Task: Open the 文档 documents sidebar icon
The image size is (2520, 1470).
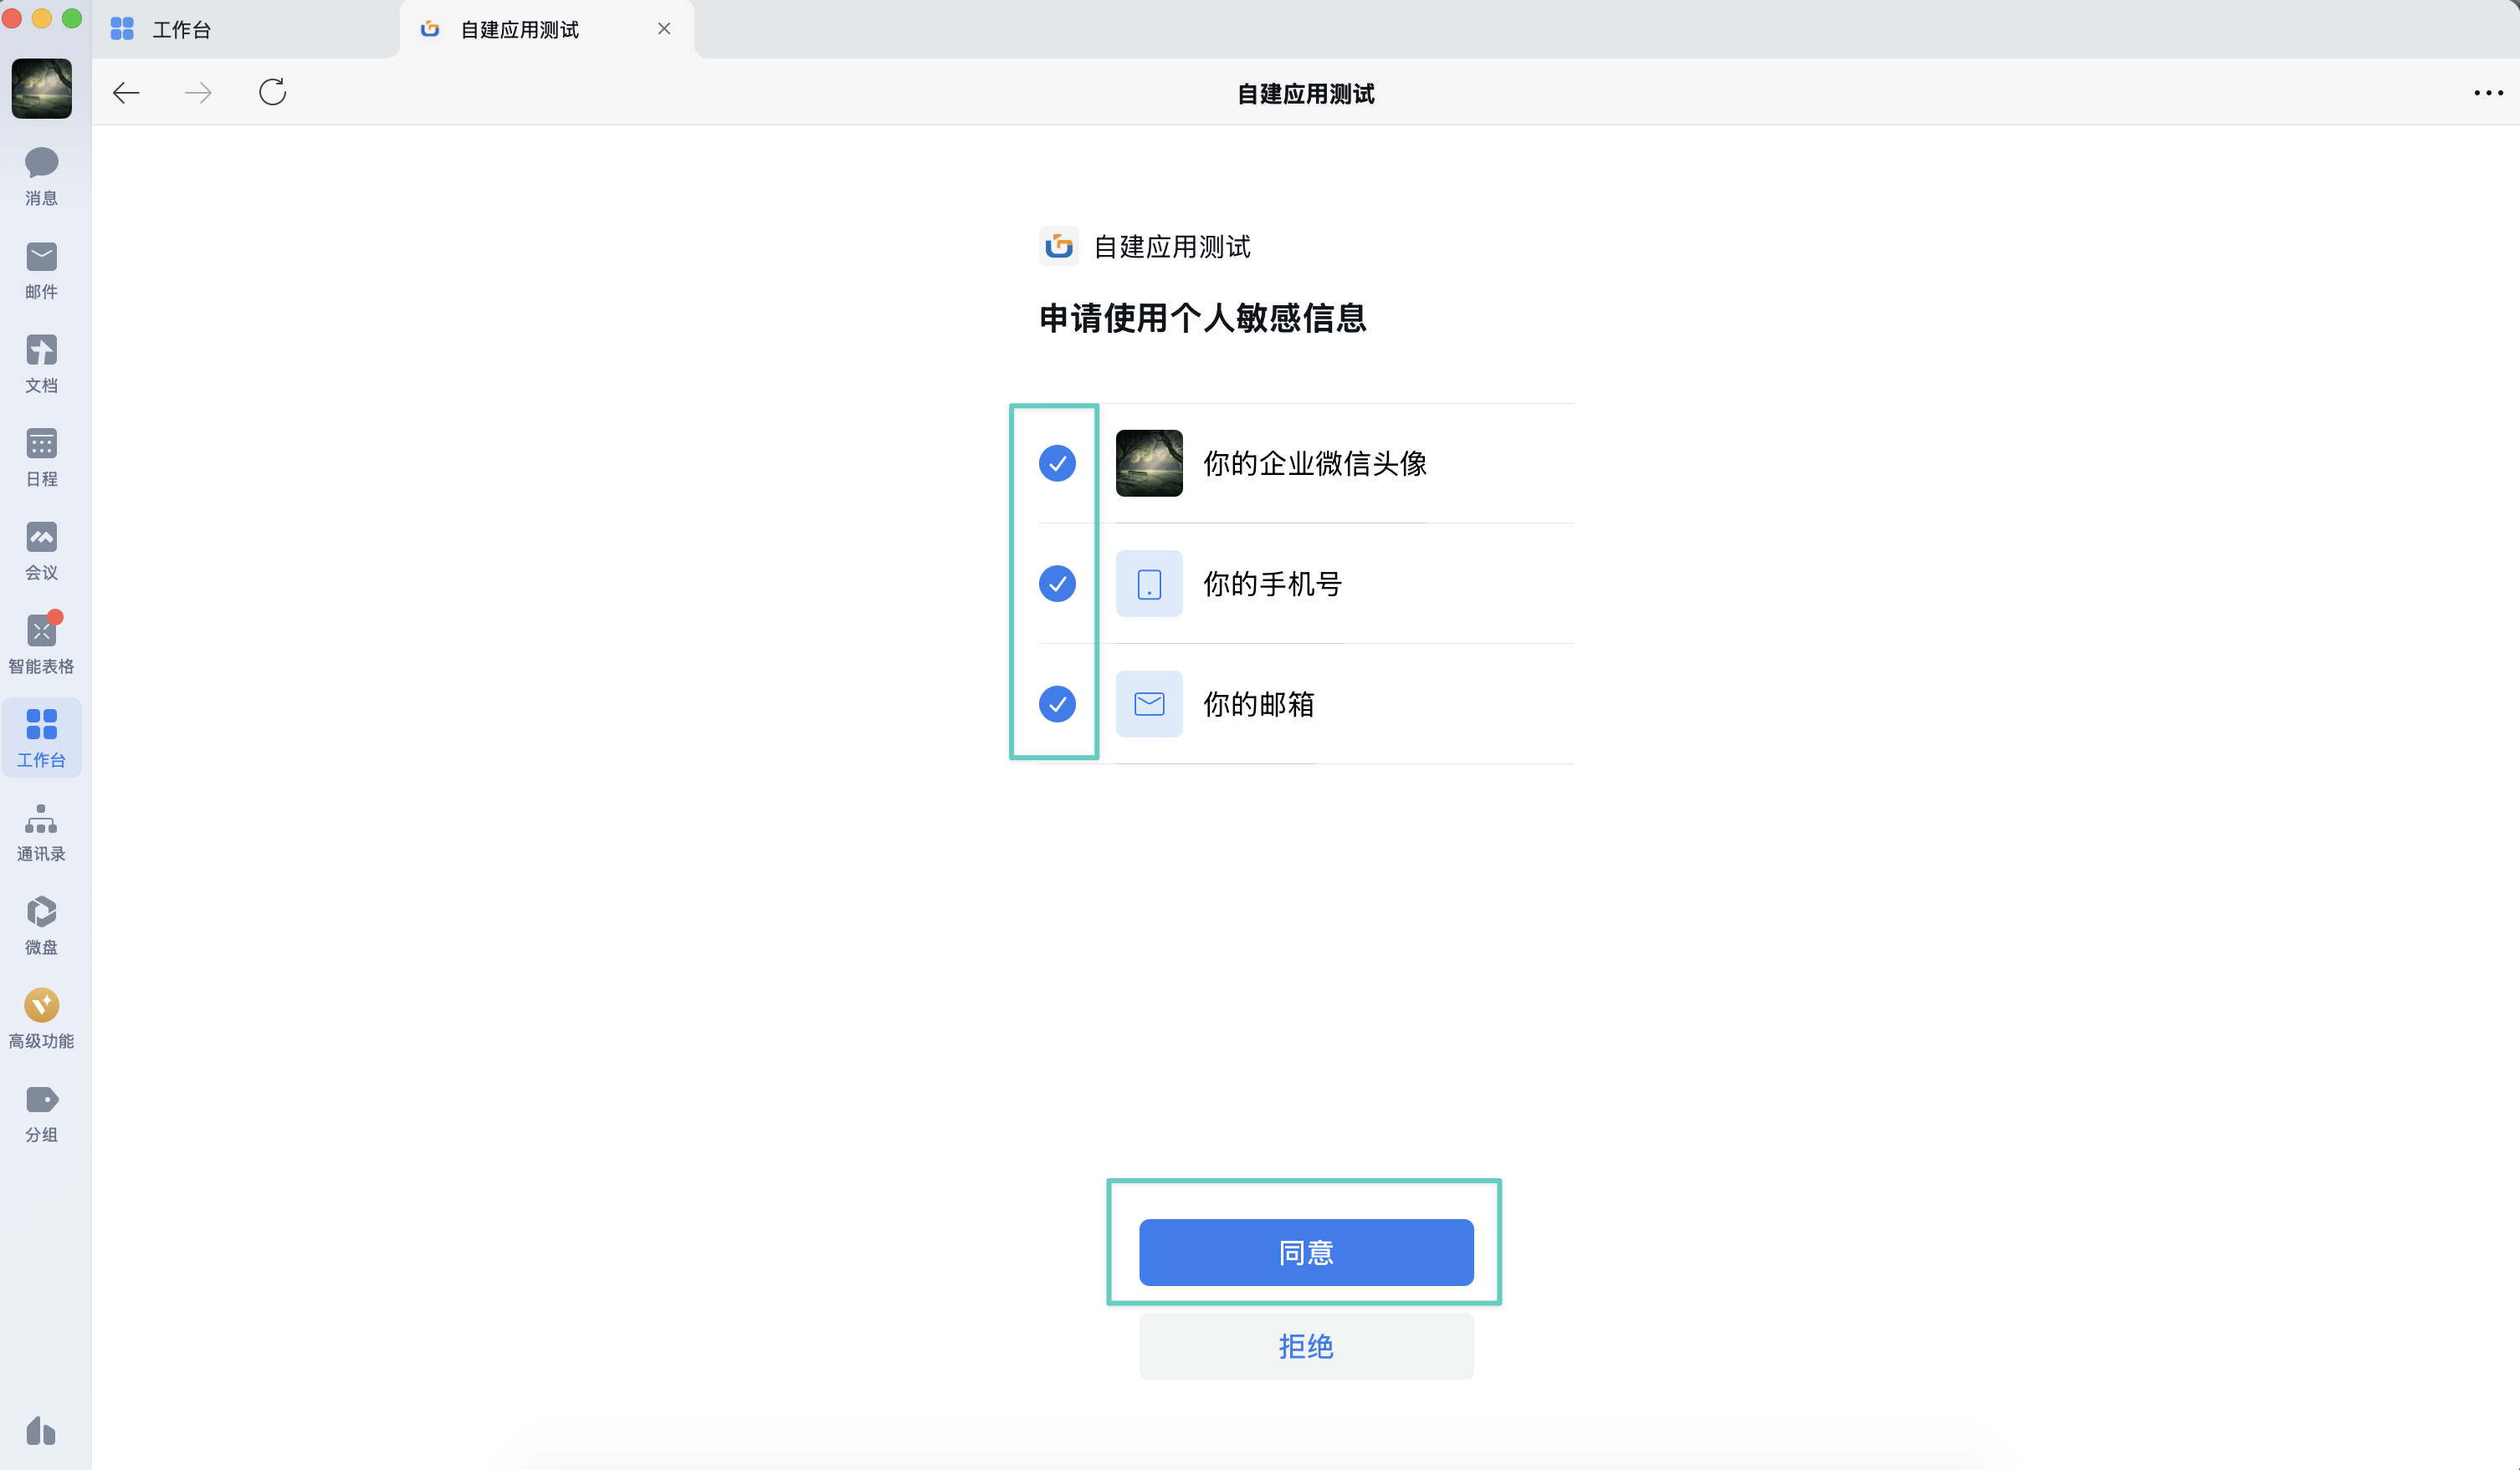Action: click(x=41, y=364)
